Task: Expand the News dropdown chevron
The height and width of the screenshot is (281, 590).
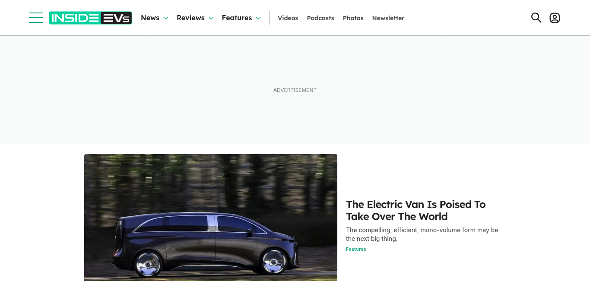Action: pos(166,18)
